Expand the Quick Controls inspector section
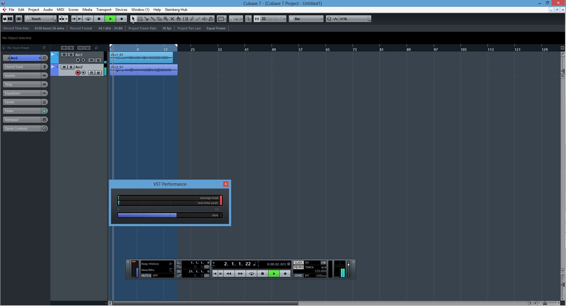Screen dimensions: 566x306 click(22, 129)
